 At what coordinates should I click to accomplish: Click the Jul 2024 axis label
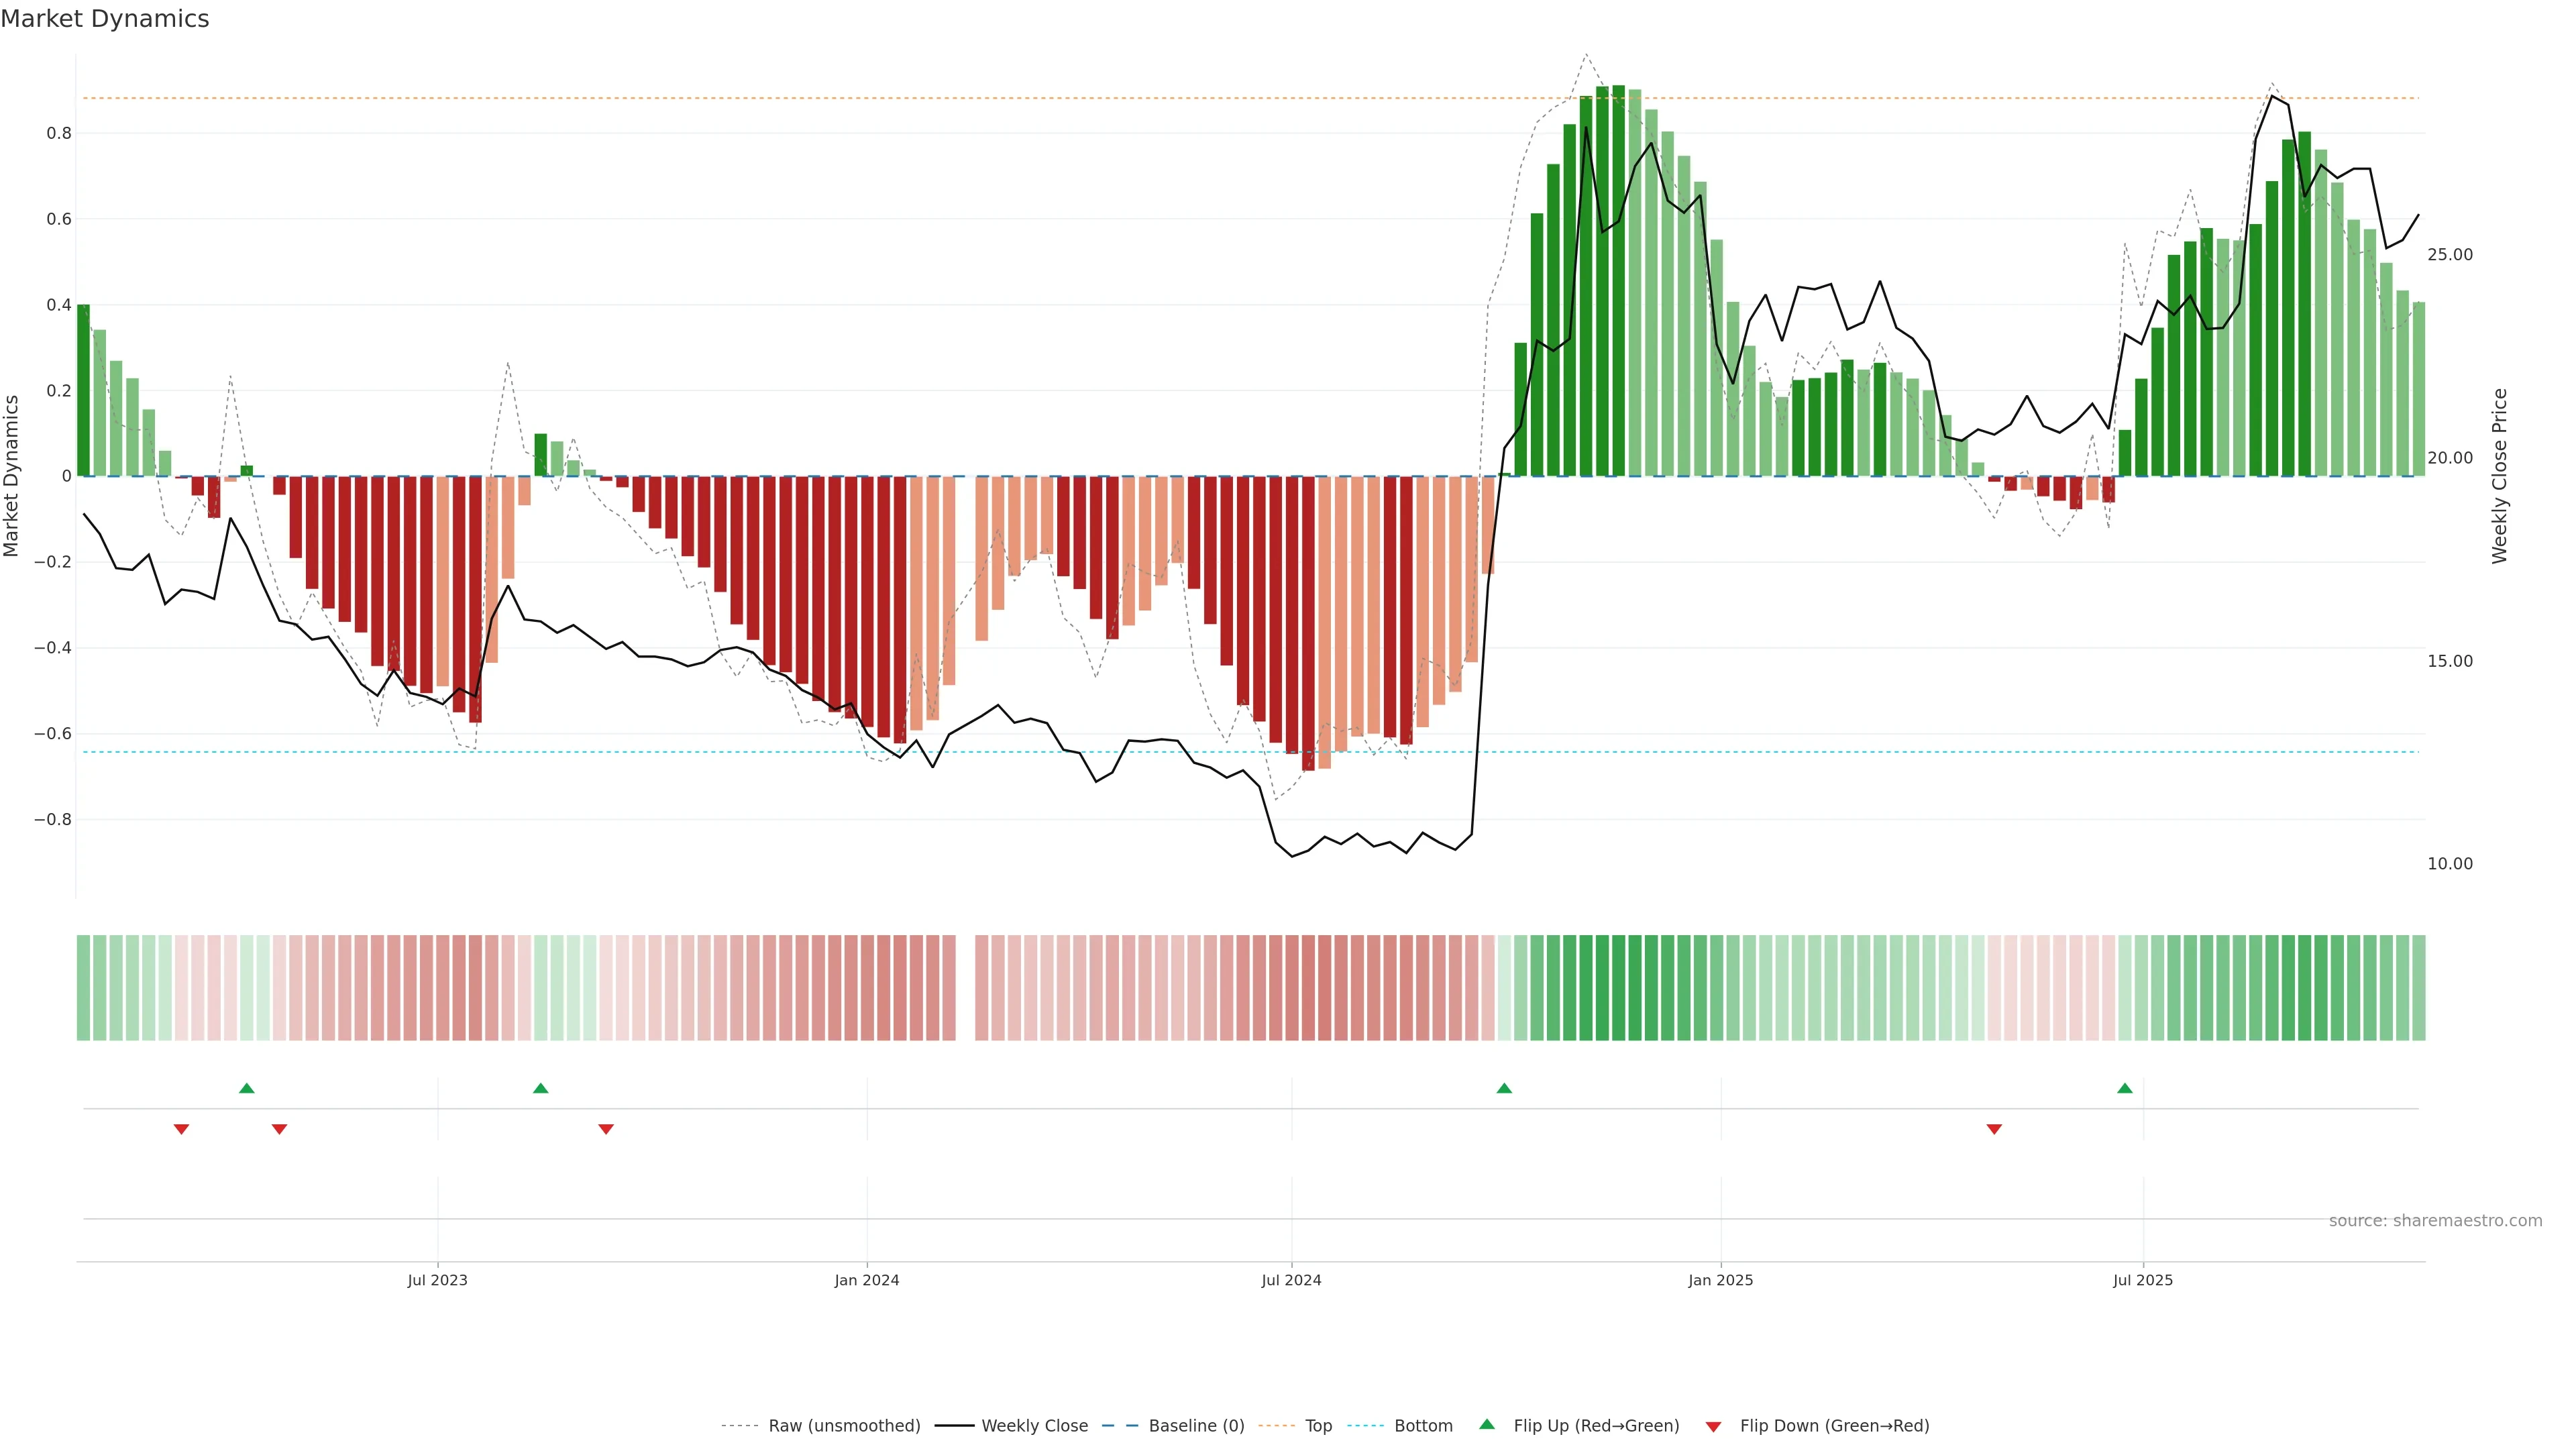(1291, 1280)
